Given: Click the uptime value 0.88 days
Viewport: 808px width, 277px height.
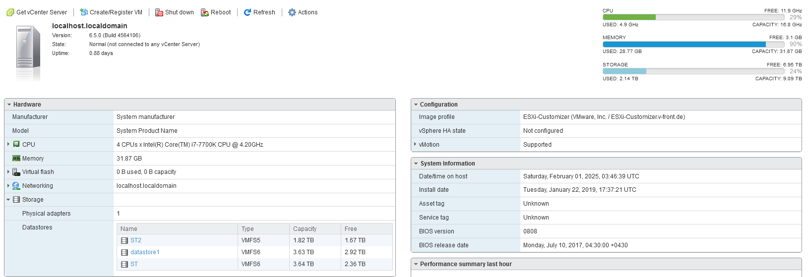Looking at the screenshot, I should tap(101, 53).
